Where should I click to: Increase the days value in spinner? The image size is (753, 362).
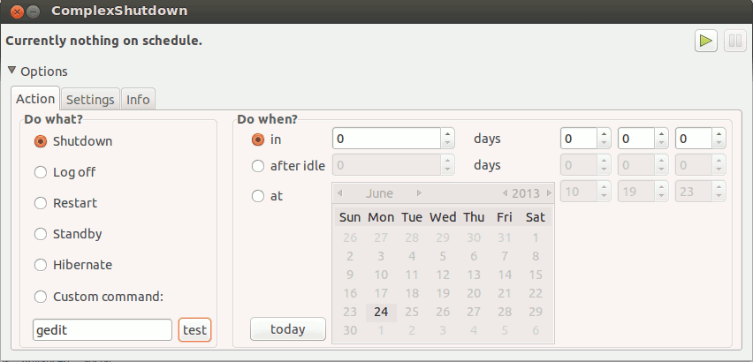click(447, 134)
